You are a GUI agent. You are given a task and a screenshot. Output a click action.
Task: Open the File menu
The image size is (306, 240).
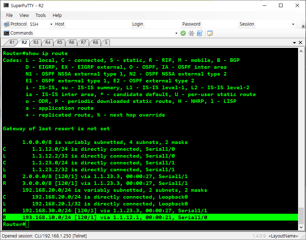9,15
